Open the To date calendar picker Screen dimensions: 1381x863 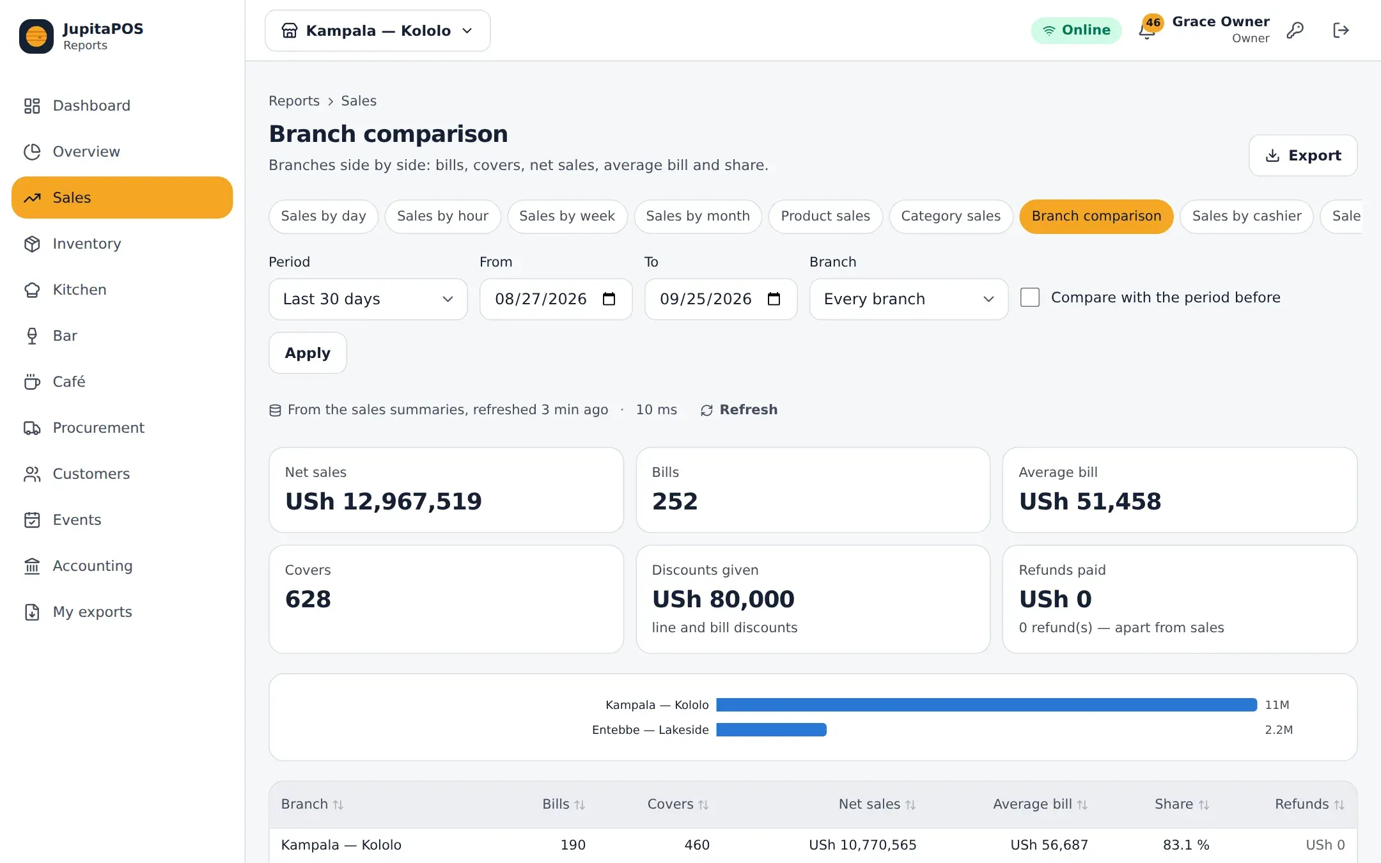774,299
